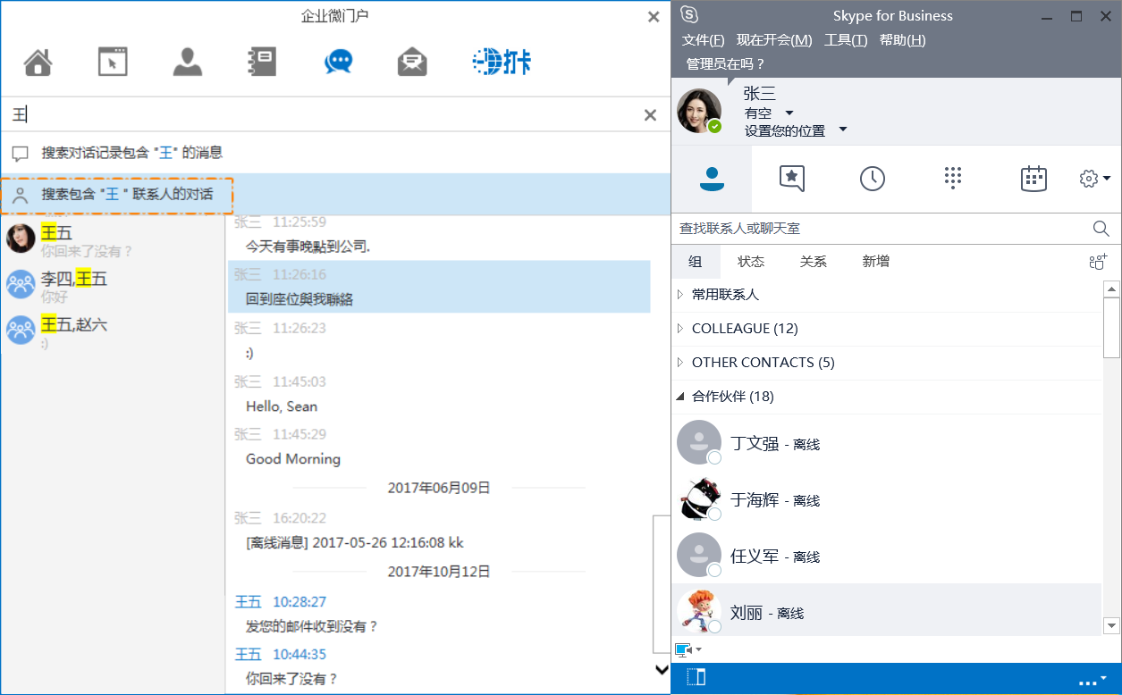Select the 新增 view tab
Viewport: 1122px width, 695px height.
(876, 262)
